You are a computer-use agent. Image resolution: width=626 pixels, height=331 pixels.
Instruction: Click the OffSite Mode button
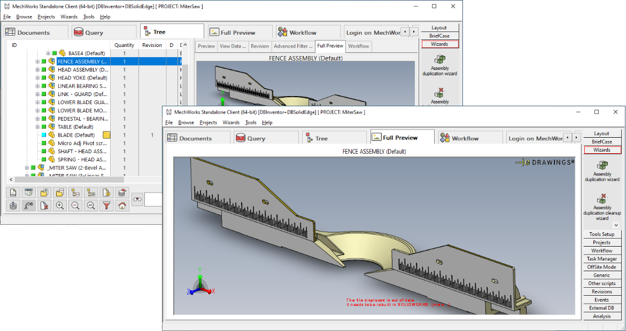coord(602,267)
